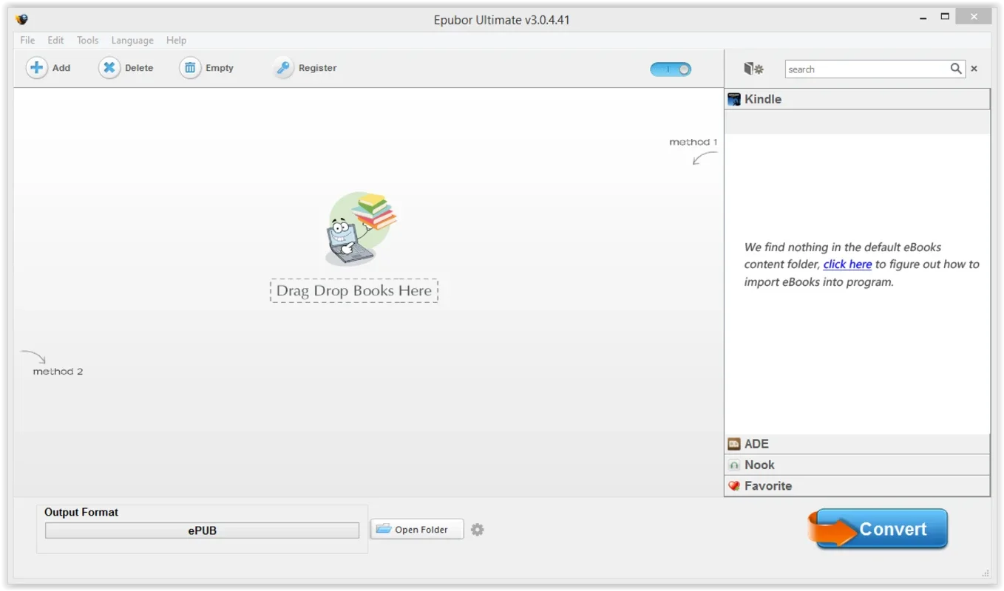Image resolution: width=1004 pixels, height=591 pixels.
Task: Open the ePUB output format dropdown
Action: (202, 530)
